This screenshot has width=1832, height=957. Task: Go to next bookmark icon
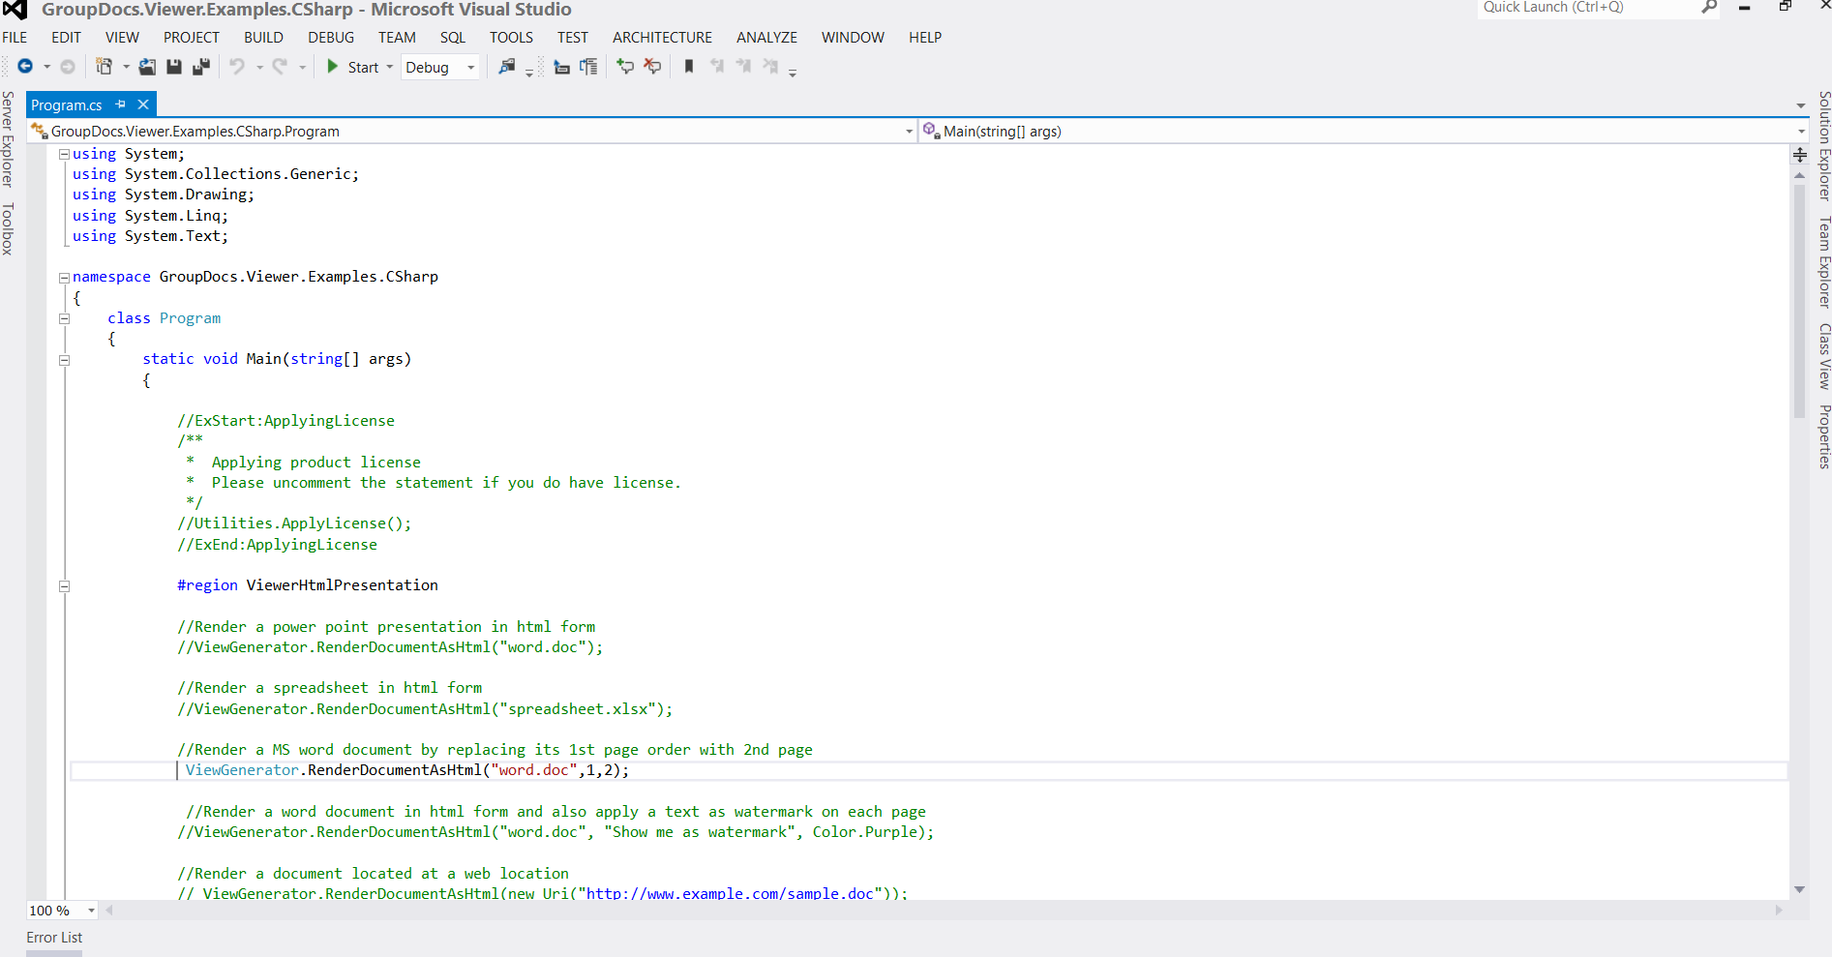coord(743,66)
